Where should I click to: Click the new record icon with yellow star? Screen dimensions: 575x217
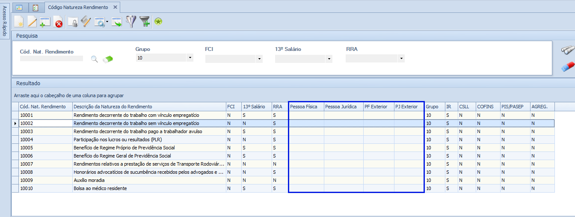(18, 21)
